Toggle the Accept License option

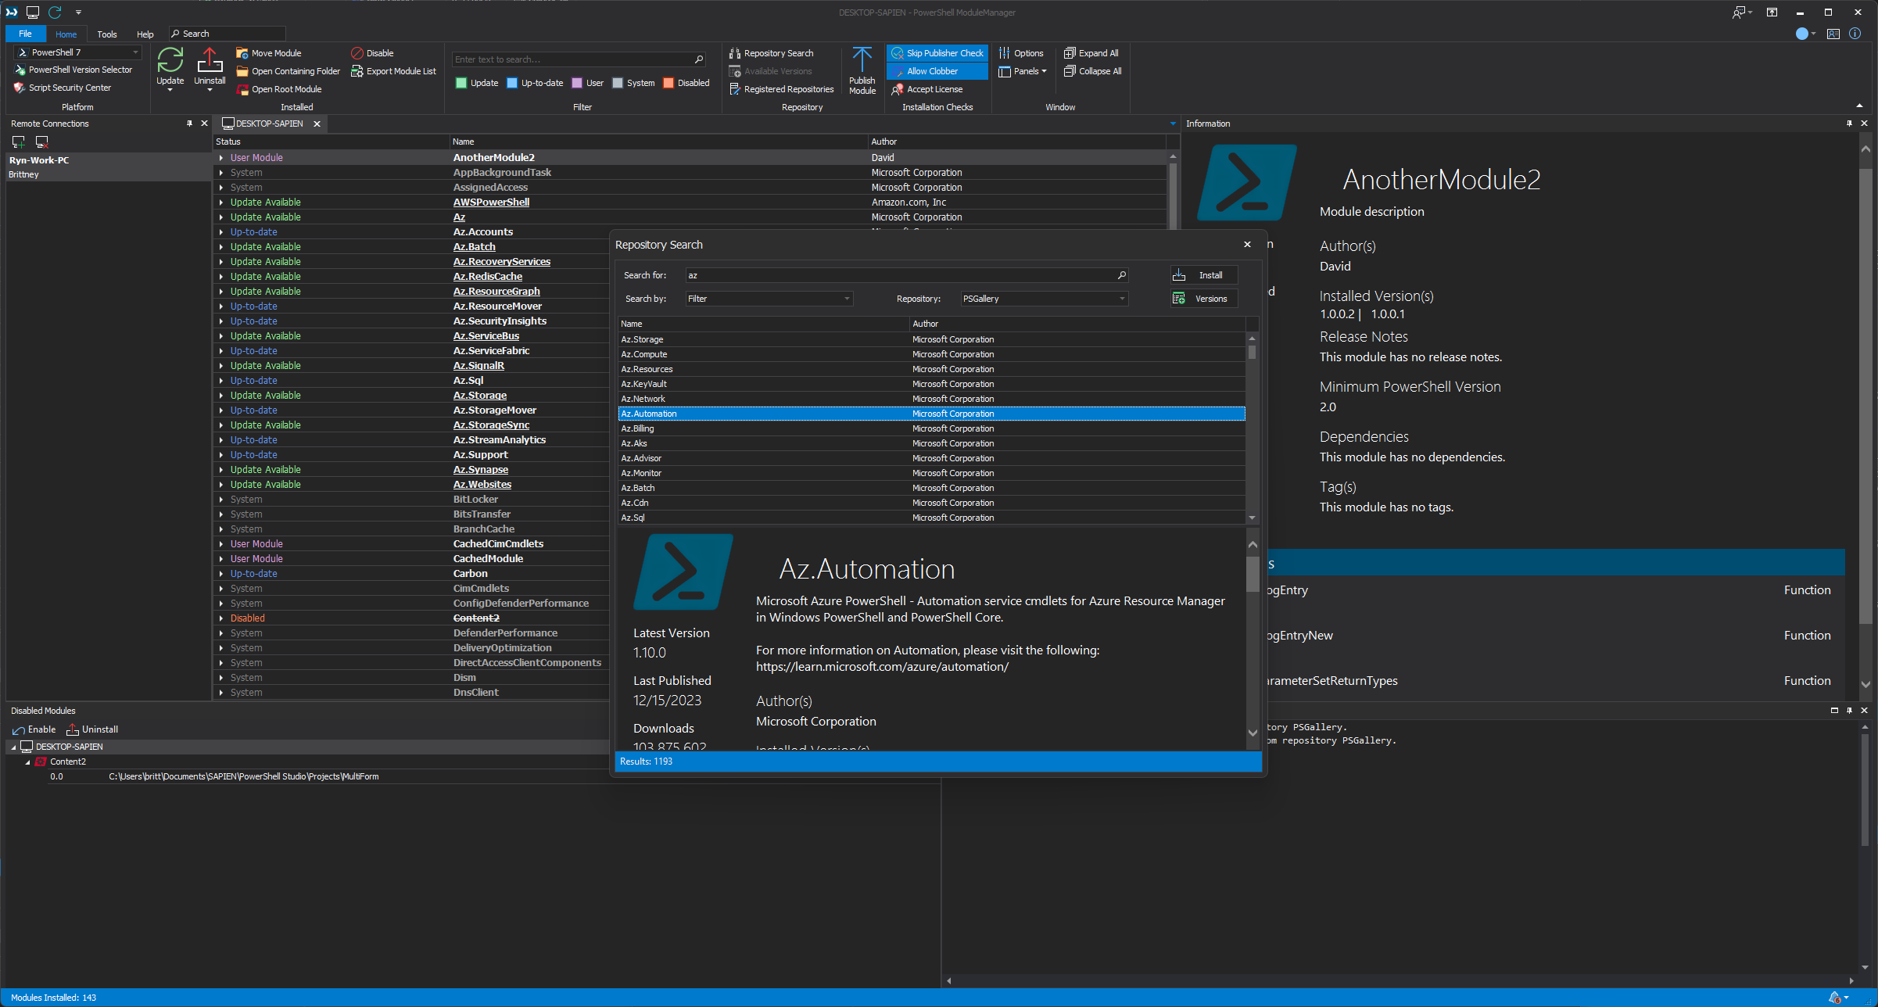click(x=927, y=89)
